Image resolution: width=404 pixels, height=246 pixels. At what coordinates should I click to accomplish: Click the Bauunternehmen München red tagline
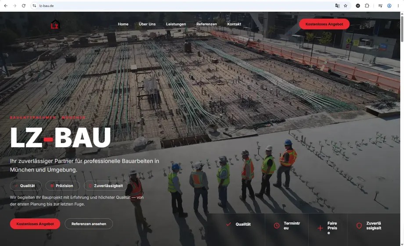point(48,118)
